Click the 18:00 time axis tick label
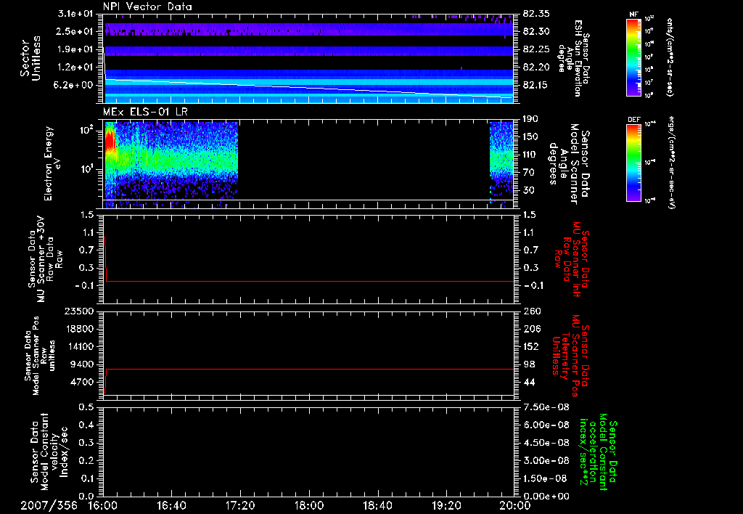743x514 pixels. click(x=308, y=505)
